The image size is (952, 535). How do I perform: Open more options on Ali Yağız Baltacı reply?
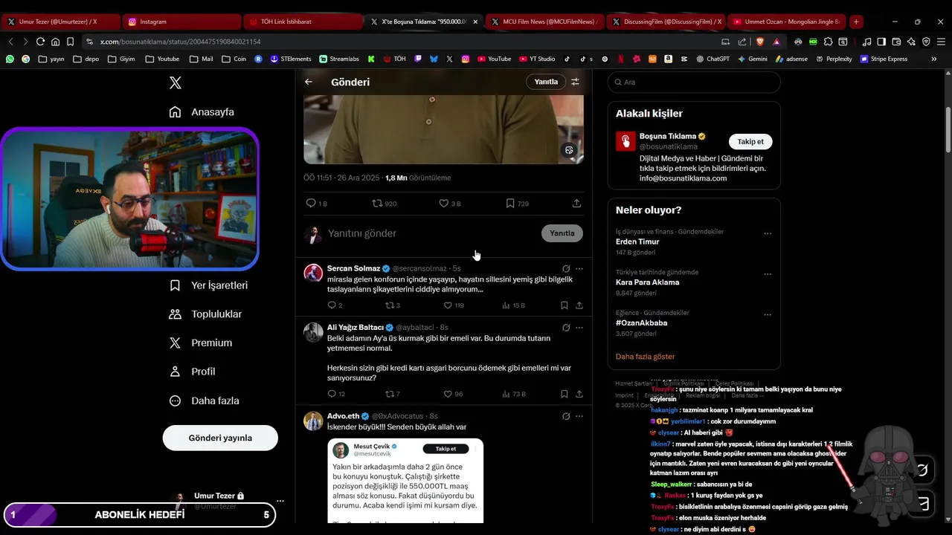pyautogui.click(x=579, y=328)
